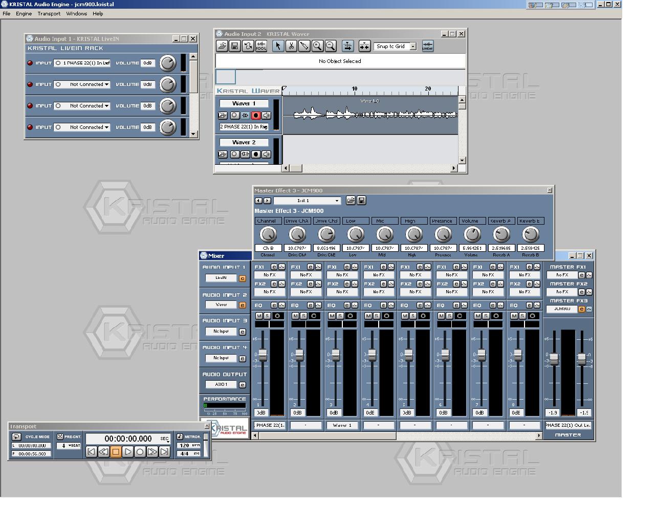Solo mixer channel 1
Screen dimensions: 655x524
click(x=267, y=316)
